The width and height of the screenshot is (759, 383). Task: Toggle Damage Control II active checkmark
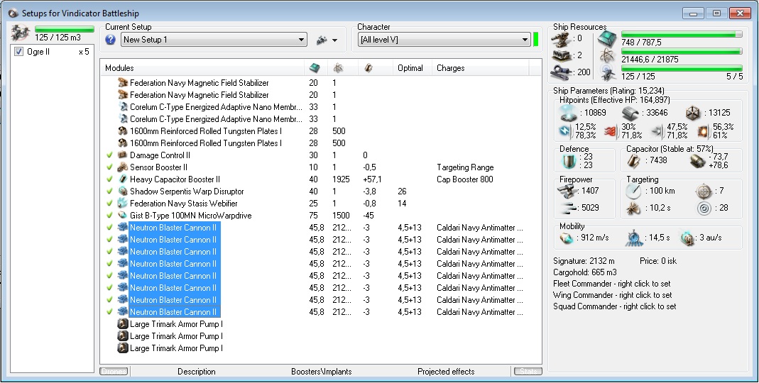(x=110, y=155)
